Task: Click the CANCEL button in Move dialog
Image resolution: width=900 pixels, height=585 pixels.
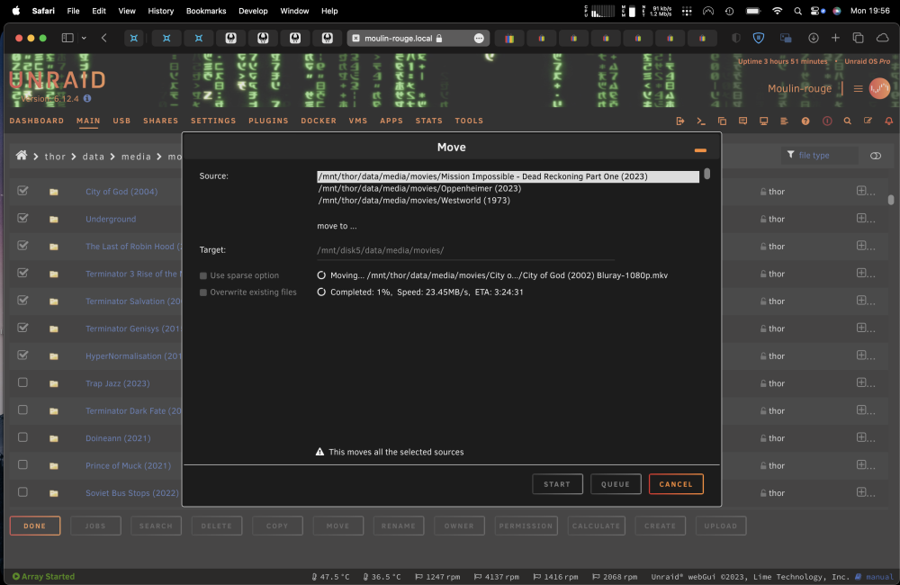Action: (676, 484)
